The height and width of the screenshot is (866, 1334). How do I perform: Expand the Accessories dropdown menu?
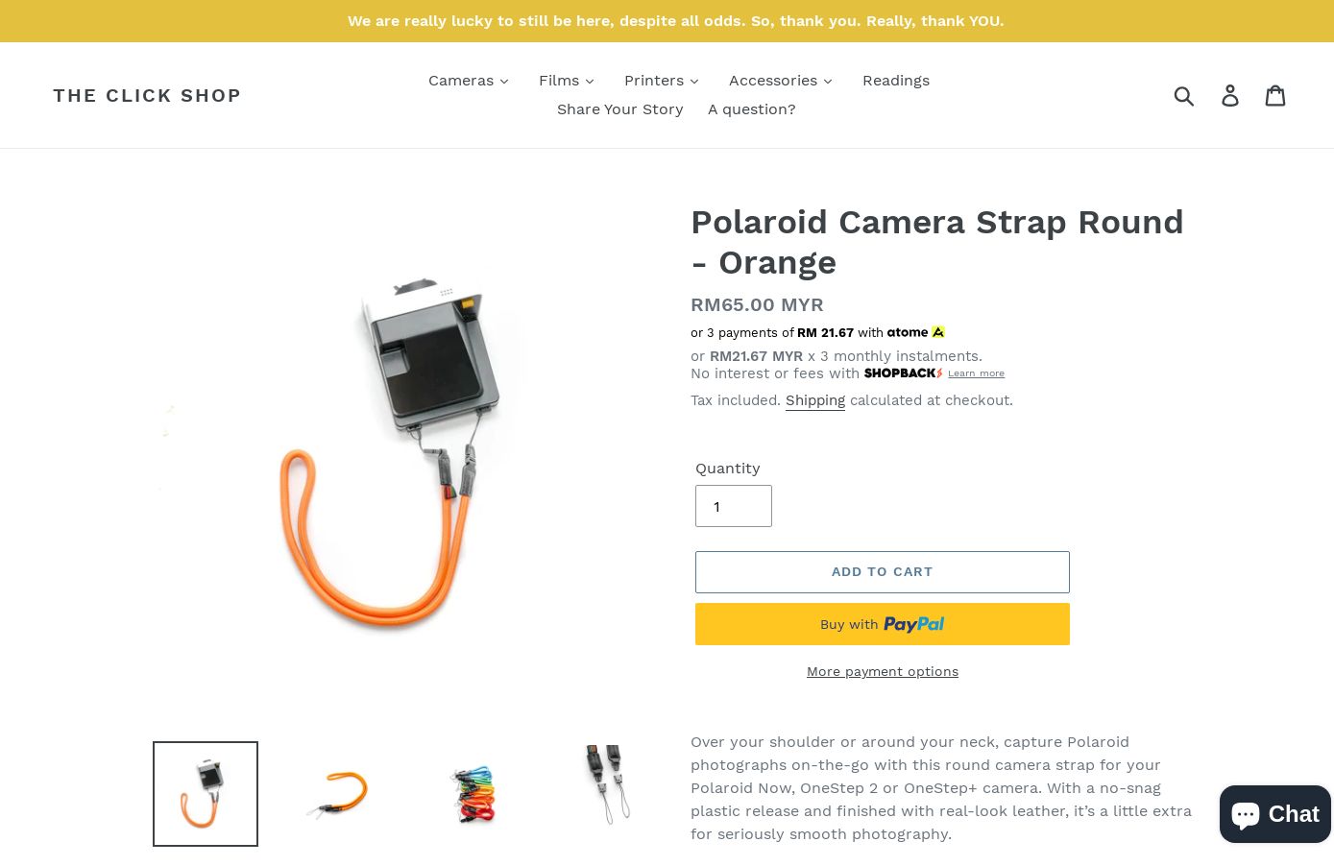(781, 81)
